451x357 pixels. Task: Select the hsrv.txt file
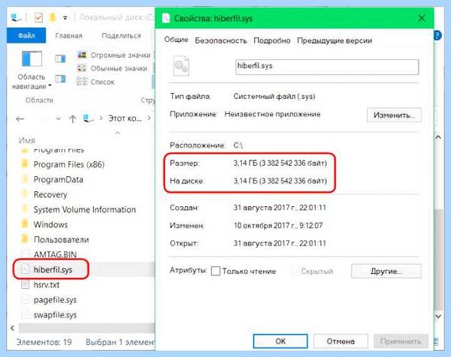(47, 285)
